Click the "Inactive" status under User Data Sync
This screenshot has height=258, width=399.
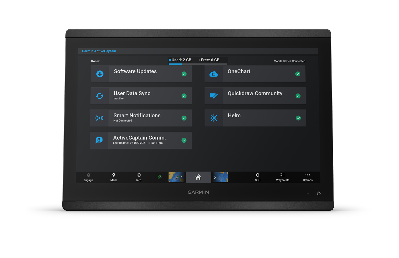(x=119, y=99)
